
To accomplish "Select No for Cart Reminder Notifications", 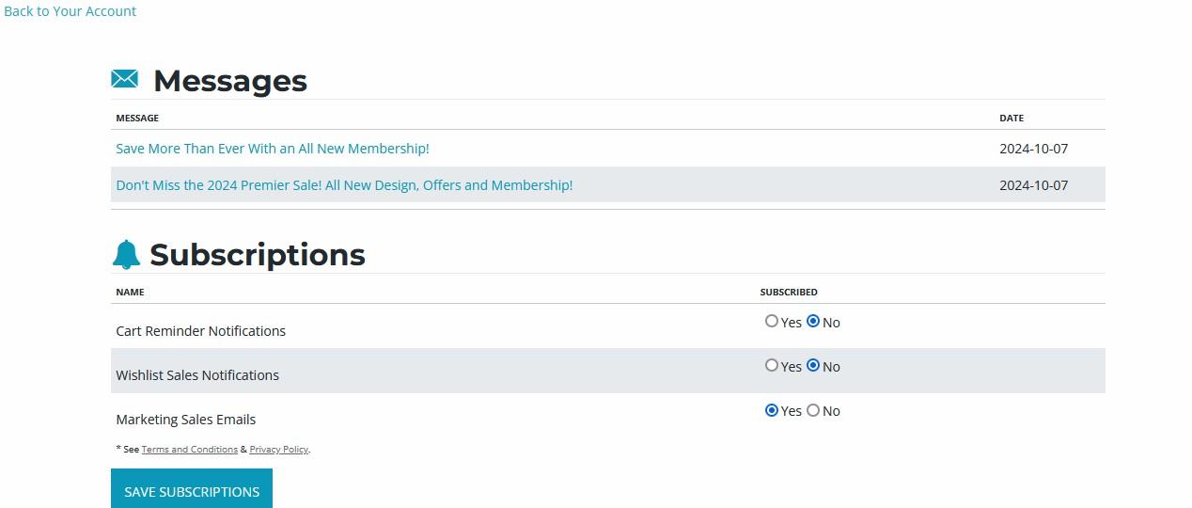I will (813, 322).
